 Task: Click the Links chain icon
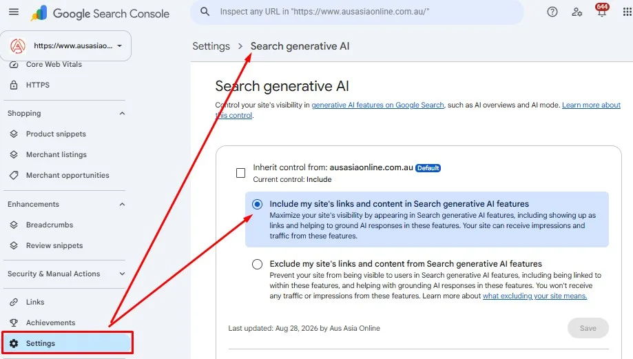click(x=14, y=302)
